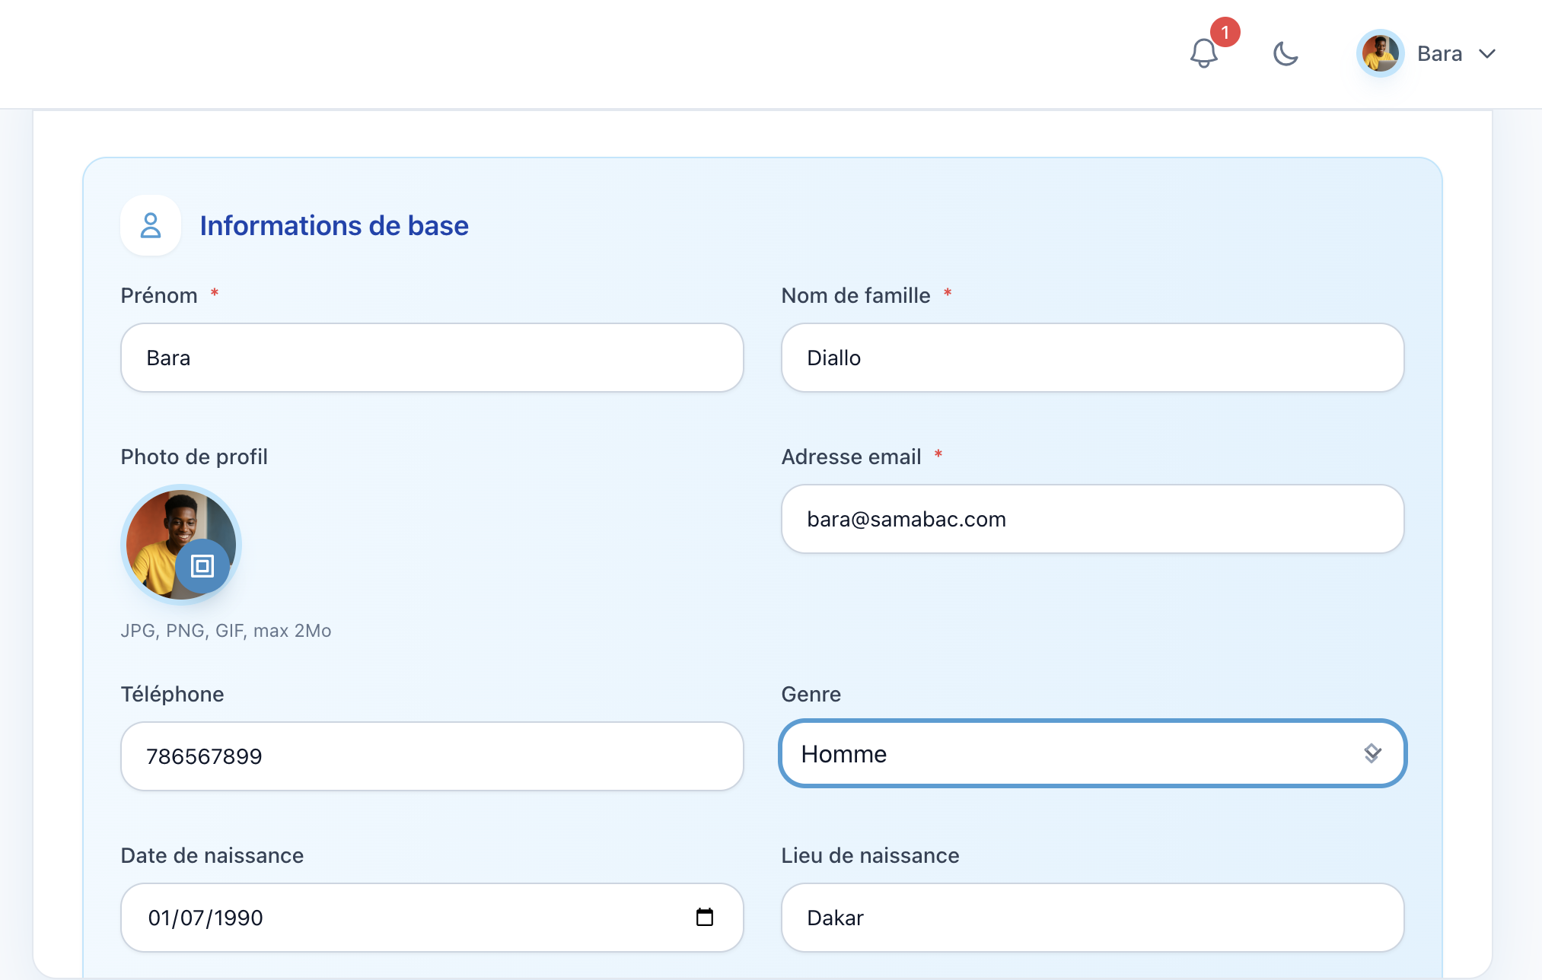The width and height of the screenshot is (1542, 980).
Task: Click the red notification count badge
Action: click(1225, 33)
